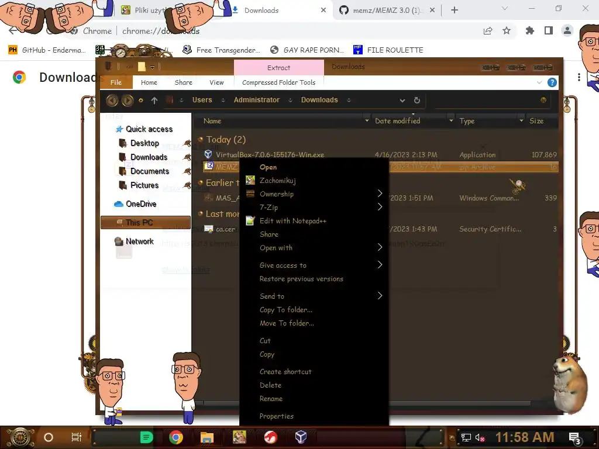Toggle the Chrome side panel icon
Viewport: 599px width, 449px height.
[x=549, y=31]
